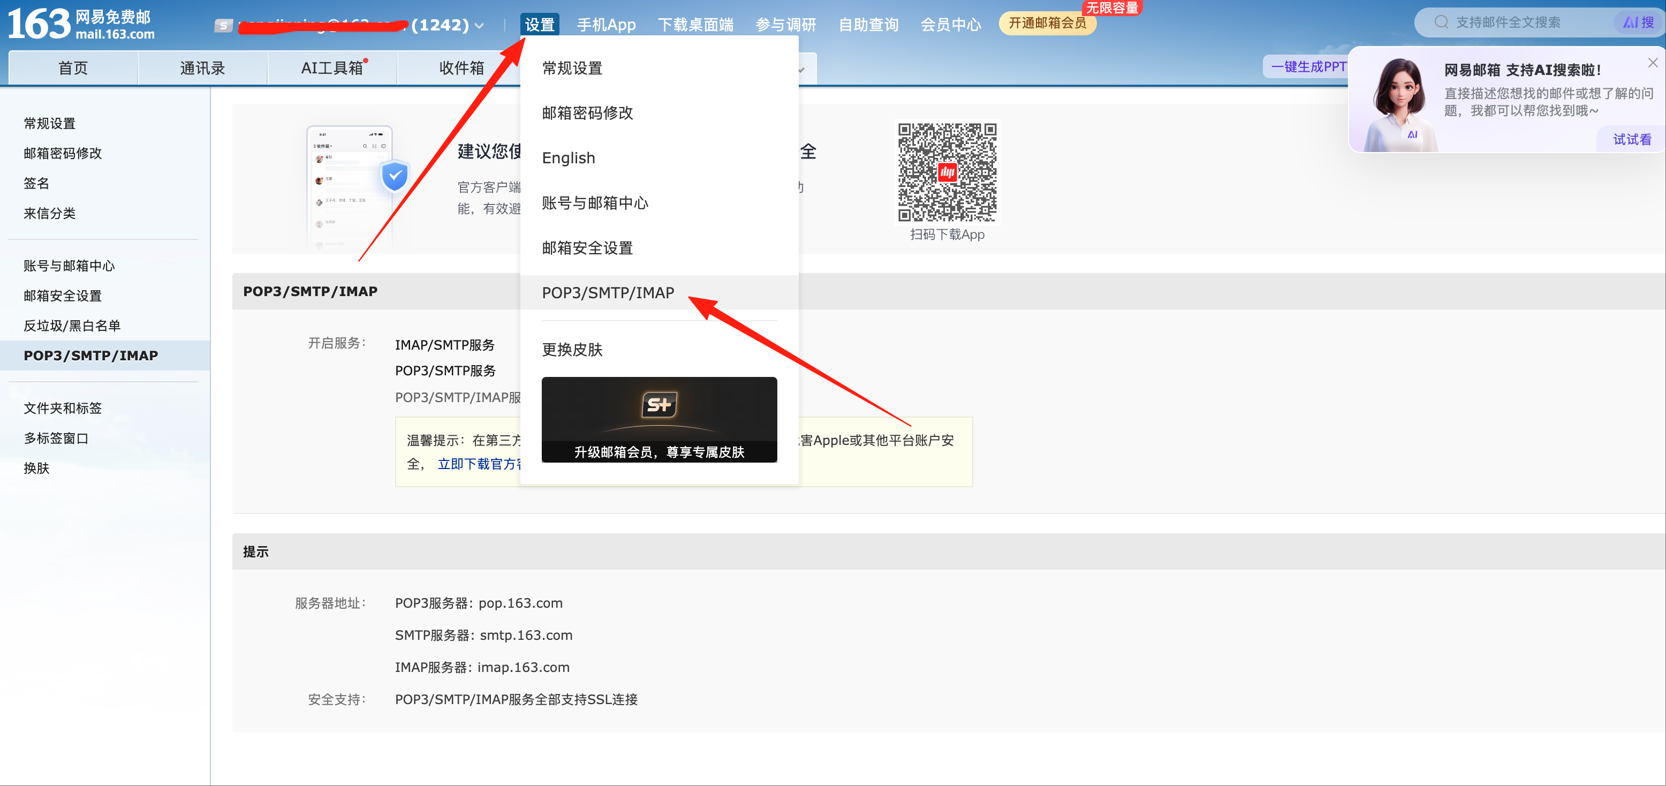Open 账号与邮箱中心 in left sidebar
This screenshot has width=1666, height=786.
click(x=69, y=266)
